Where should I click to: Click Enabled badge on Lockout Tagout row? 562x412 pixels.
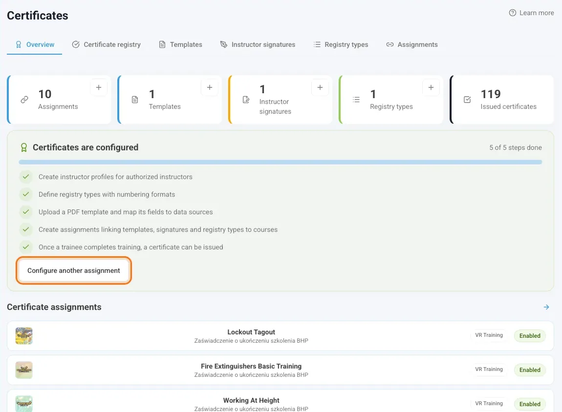[530, 336]
